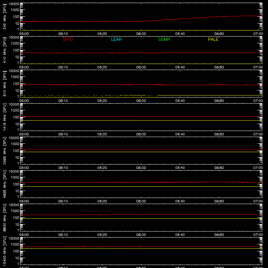268x268 pixels.
Task: Click the 06:10 time label under 2695 MHz panel
Action: tap(63, 168)
